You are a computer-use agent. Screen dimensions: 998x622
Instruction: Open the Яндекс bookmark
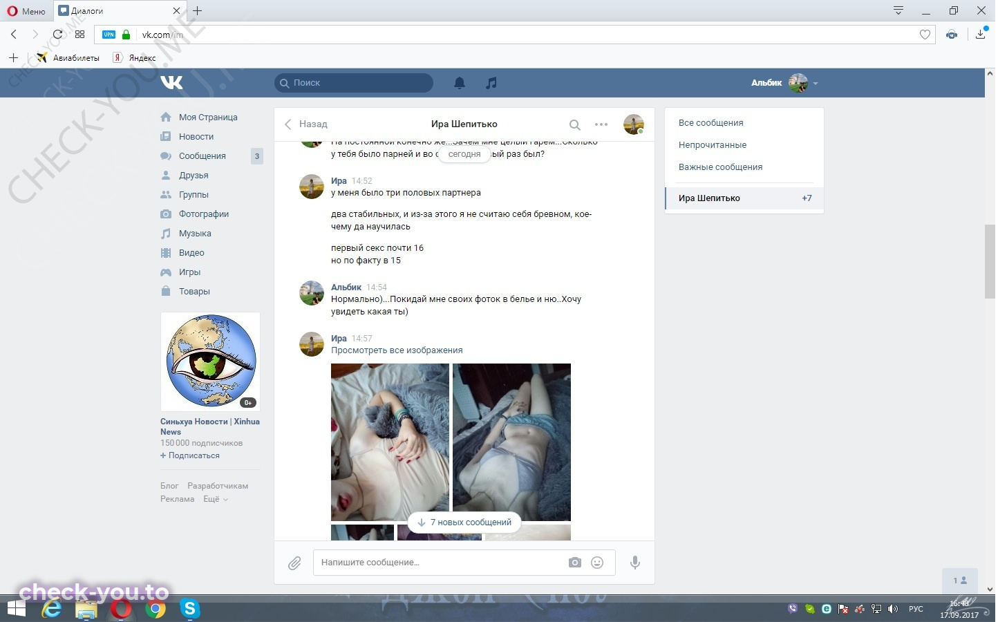[x=135, y=58]
